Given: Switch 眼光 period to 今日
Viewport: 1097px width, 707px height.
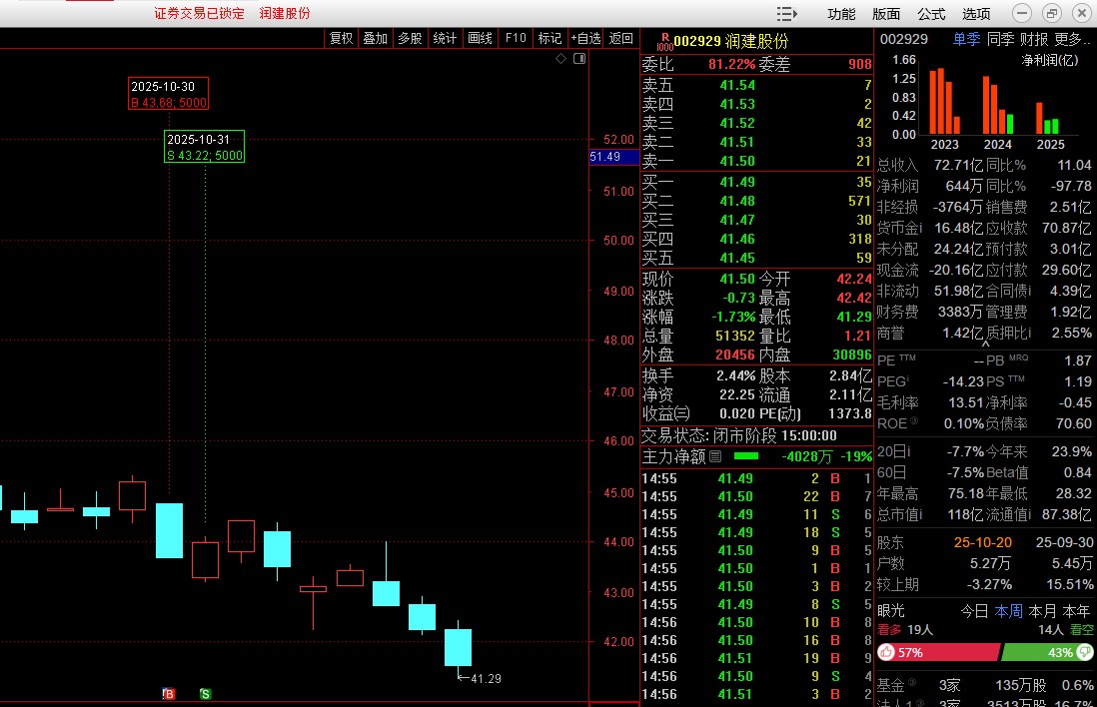Looking at the screenshot, I should [974, 611].
